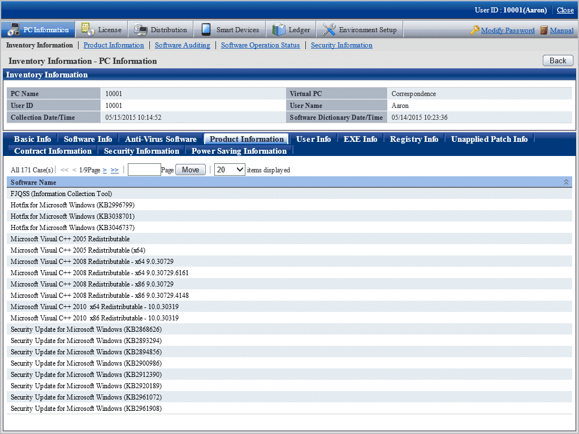Click the Back button

558,60
